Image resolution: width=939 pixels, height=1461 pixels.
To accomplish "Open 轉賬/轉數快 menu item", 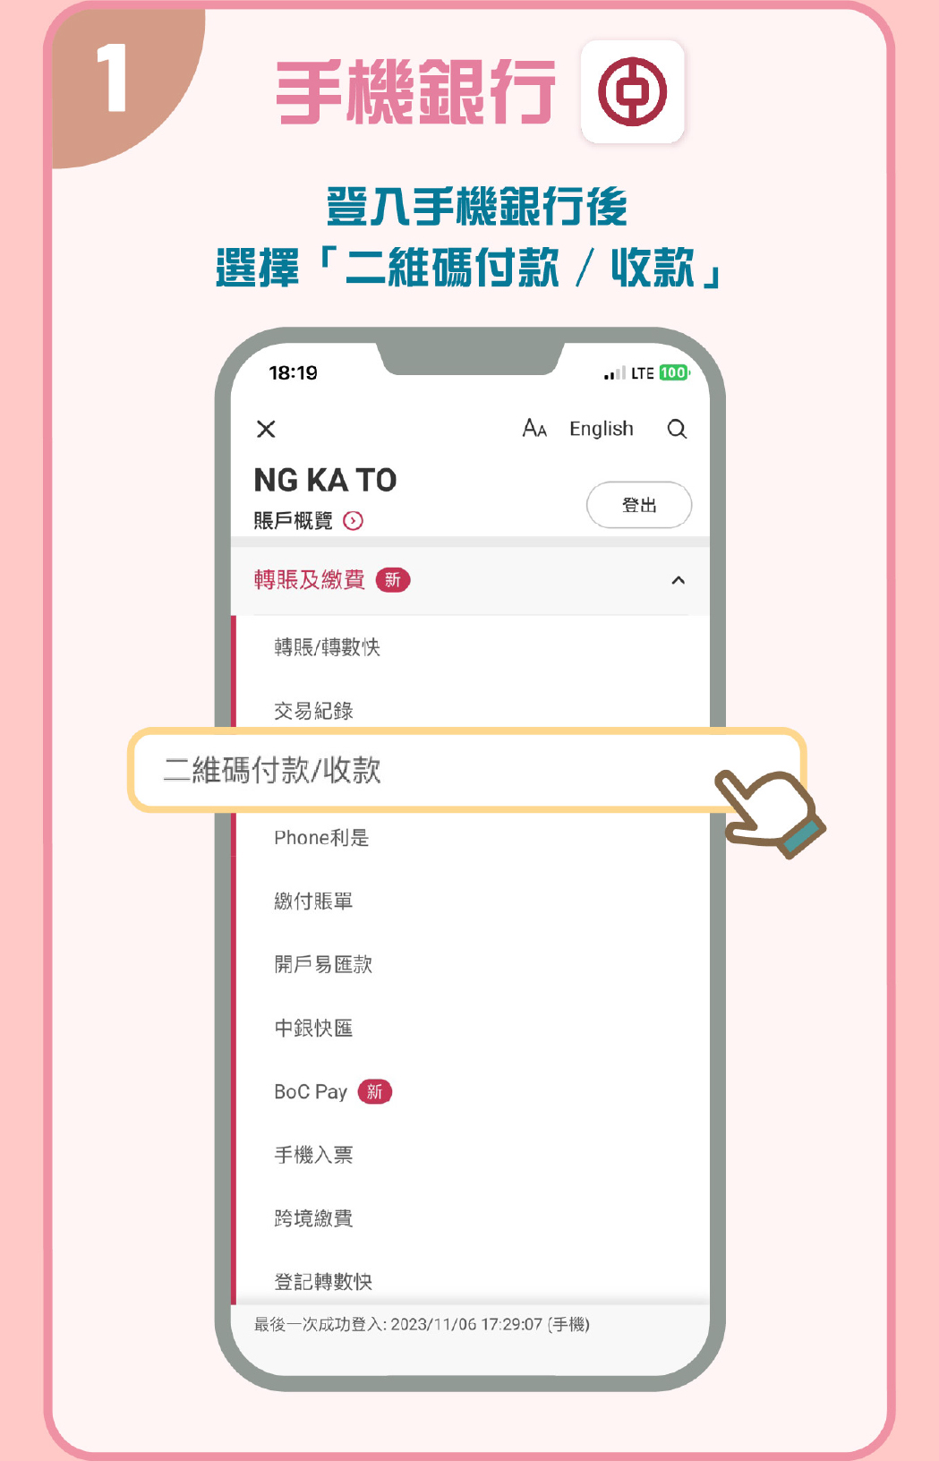I will pos(328,647).
